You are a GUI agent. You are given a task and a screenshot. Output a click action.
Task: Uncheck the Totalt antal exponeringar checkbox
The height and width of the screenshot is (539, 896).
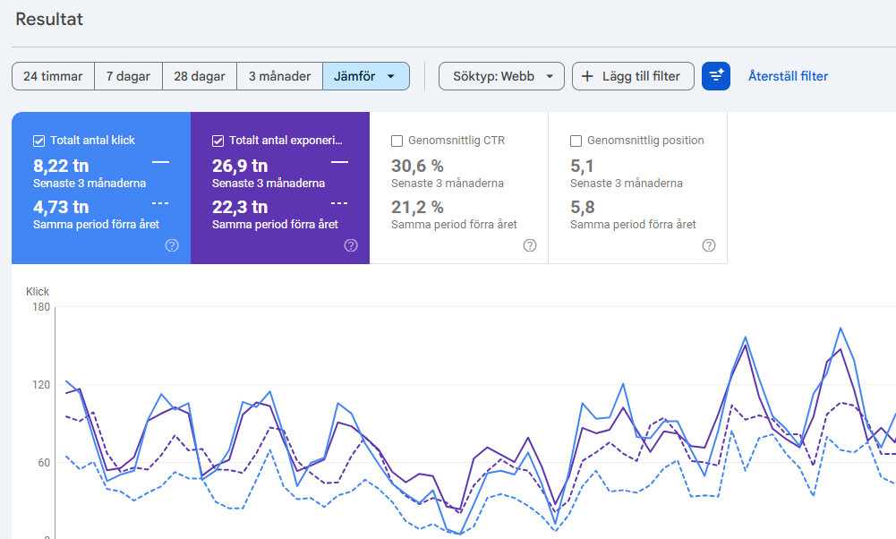coord(218,141)
